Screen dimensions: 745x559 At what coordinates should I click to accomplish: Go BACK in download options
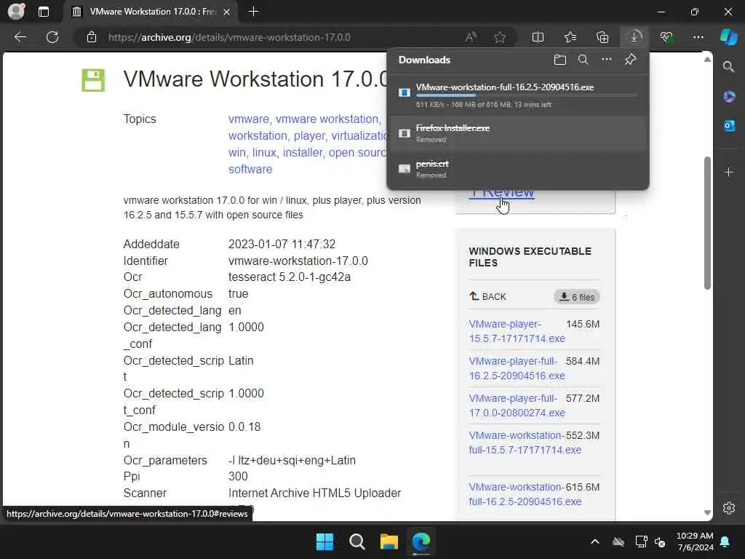(487, 297)
